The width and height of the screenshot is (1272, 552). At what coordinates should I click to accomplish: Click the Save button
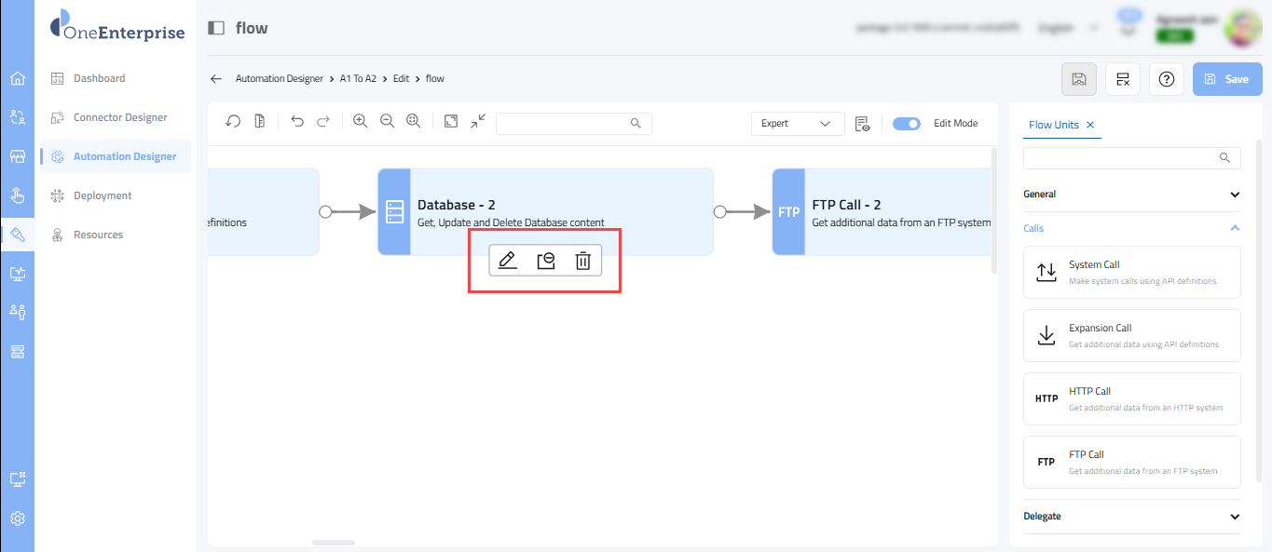(x=1226, y=79)
